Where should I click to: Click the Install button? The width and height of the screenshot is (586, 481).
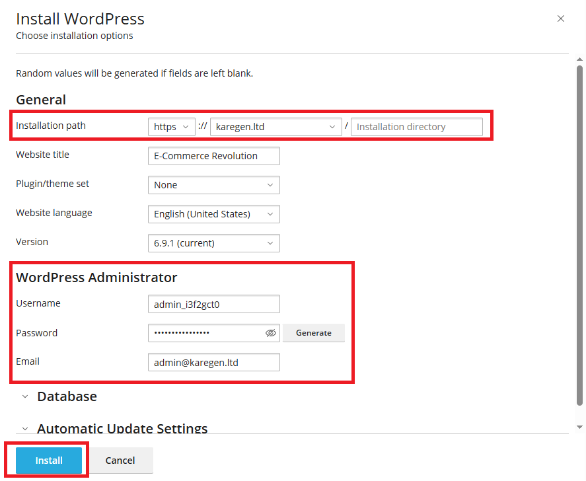coord(49,461)
